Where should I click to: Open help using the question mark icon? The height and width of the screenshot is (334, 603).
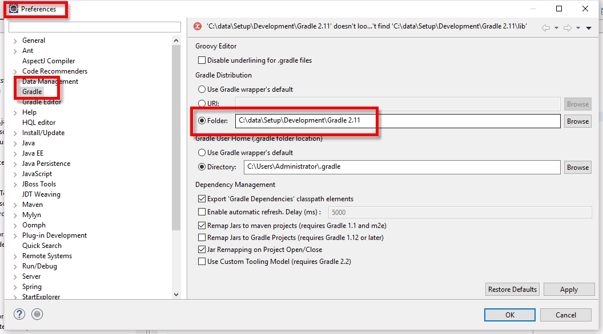21,313
